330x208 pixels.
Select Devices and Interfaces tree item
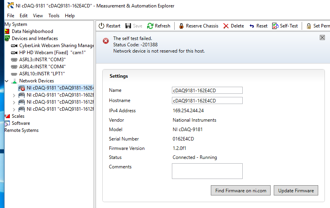pos(35,38)
